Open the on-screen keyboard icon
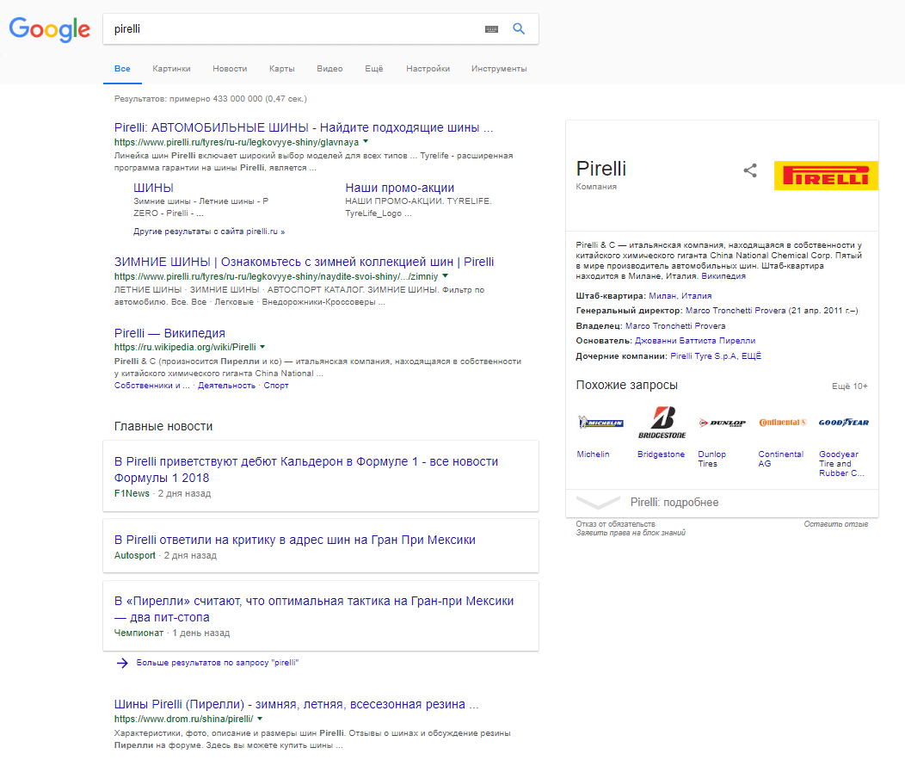This screenshot has width=905, height=760. coord(492,29)
